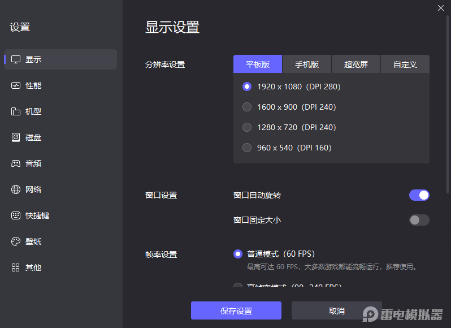
Task: Open the 性能 settings section
Action: tap(60, 85)
